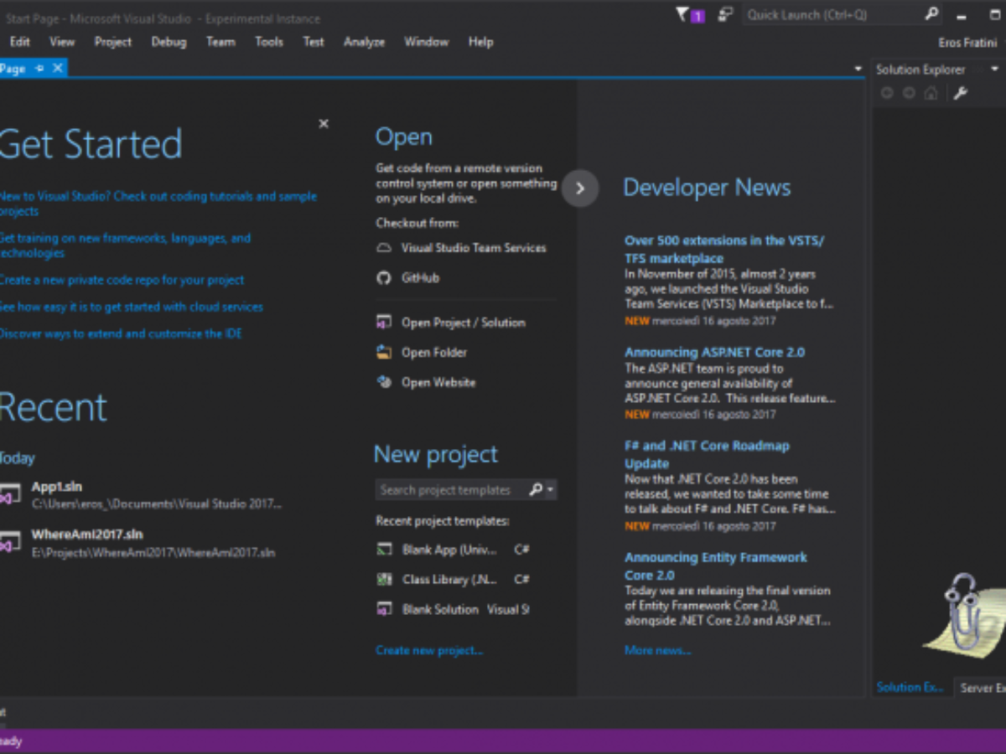This screenshot has height=754, width=1006.
Task: Click the Open Folder icon
Action: [384, 352]
